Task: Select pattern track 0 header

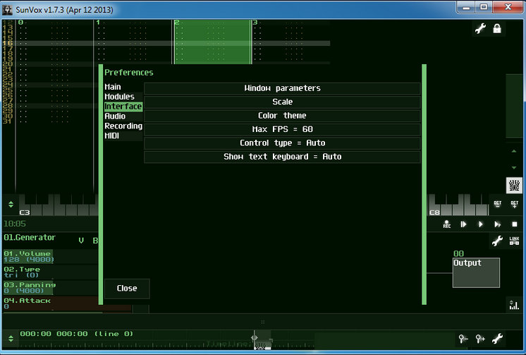Action: pyautogui.click(x=20, y=22)
